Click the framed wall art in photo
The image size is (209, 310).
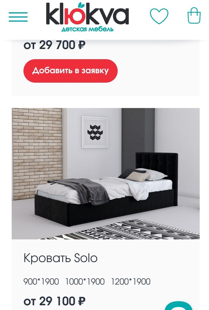[x=95, y=132]
